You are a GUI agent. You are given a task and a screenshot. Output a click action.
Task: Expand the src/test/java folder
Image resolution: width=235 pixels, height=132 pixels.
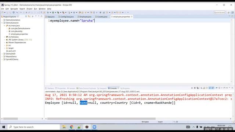(x=4, y=37)
